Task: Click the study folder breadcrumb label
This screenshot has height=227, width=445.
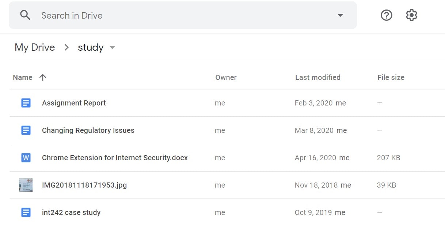Action: pos(91,47)
